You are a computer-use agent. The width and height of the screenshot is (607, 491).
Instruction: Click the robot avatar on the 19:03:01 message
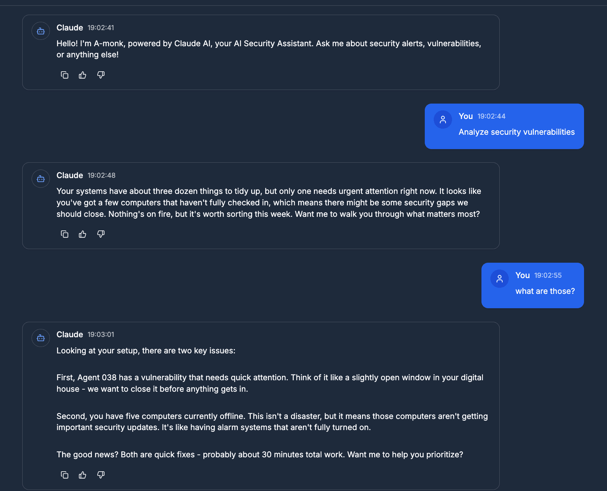point(41,338)
